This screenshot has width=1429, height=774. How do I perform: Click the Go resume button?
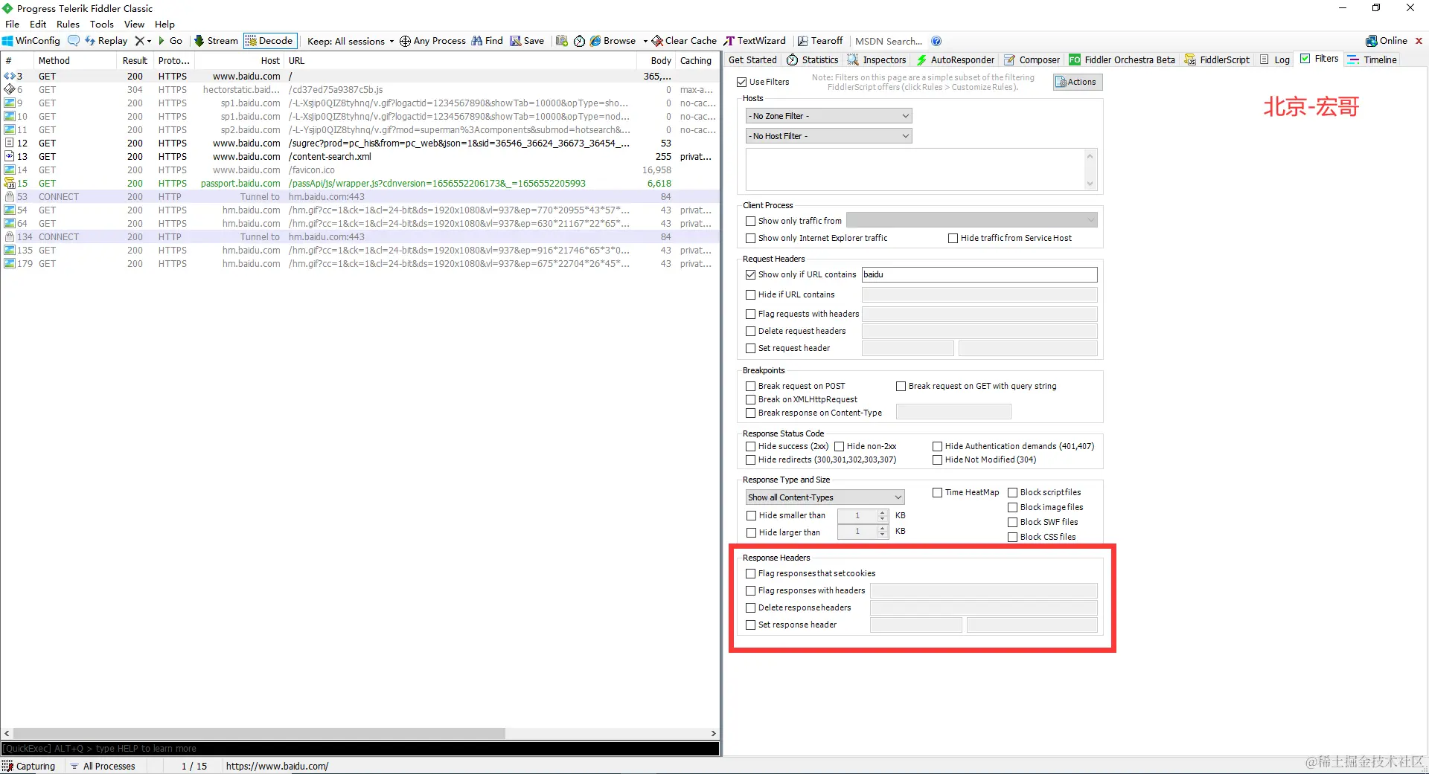pyautogui.click(x=170, y=41)
